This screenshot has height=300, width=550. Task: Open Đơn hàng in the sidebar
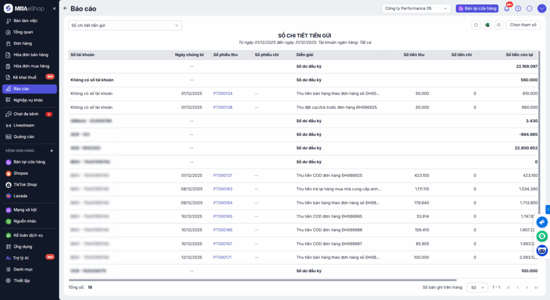point(23,43)
